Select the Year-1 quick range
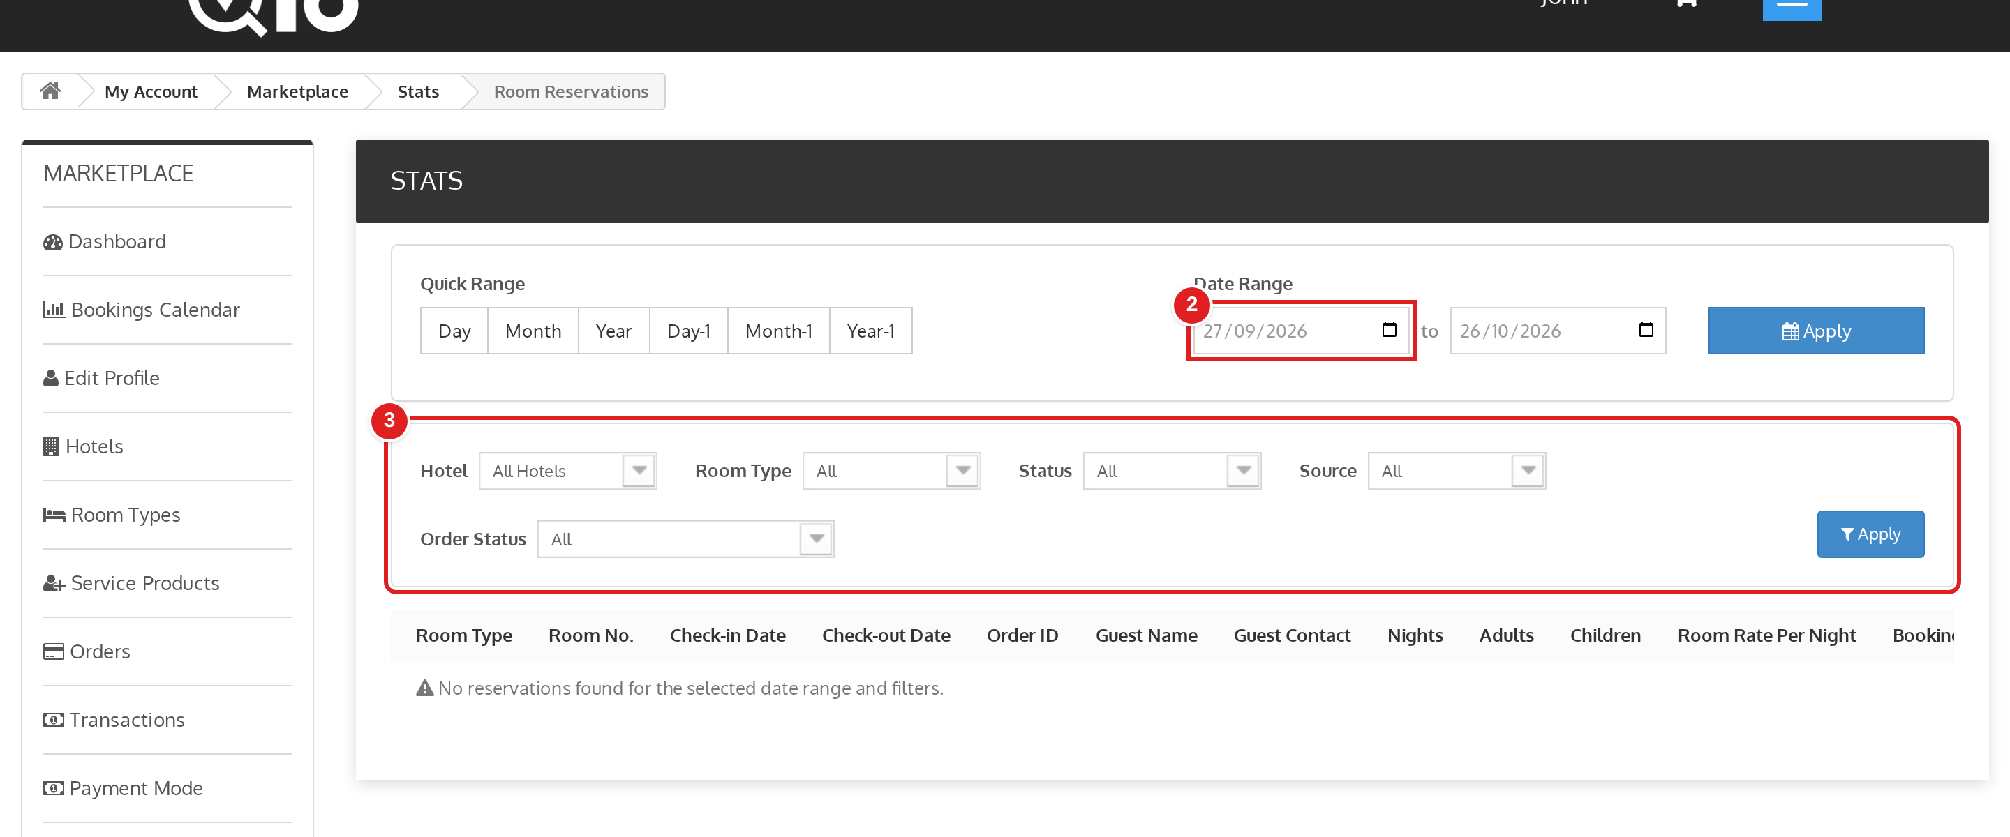 870,331
